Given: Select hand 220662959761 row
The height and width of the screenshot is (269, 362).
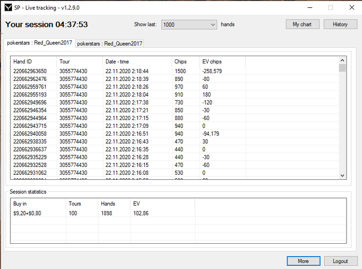Looking at the screenshot, I should pos(175,87).
